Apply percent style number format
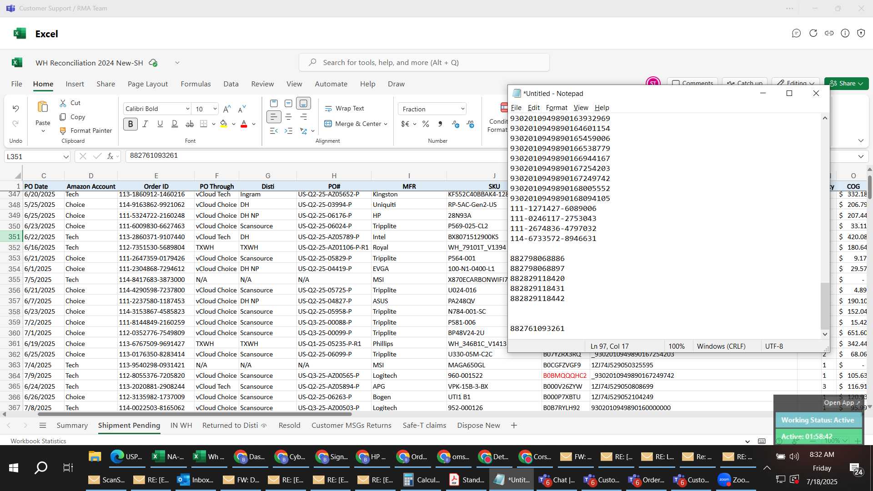Screen dimensions: 873x491 pos(426,124)
